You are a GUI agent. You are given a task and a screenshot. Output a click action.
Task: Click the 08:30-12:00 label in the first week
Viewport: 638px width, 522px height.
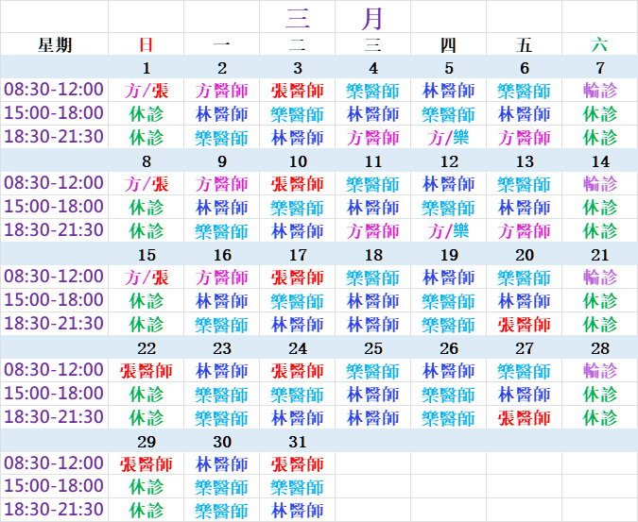pyautogui.click(x=54, y=90)
